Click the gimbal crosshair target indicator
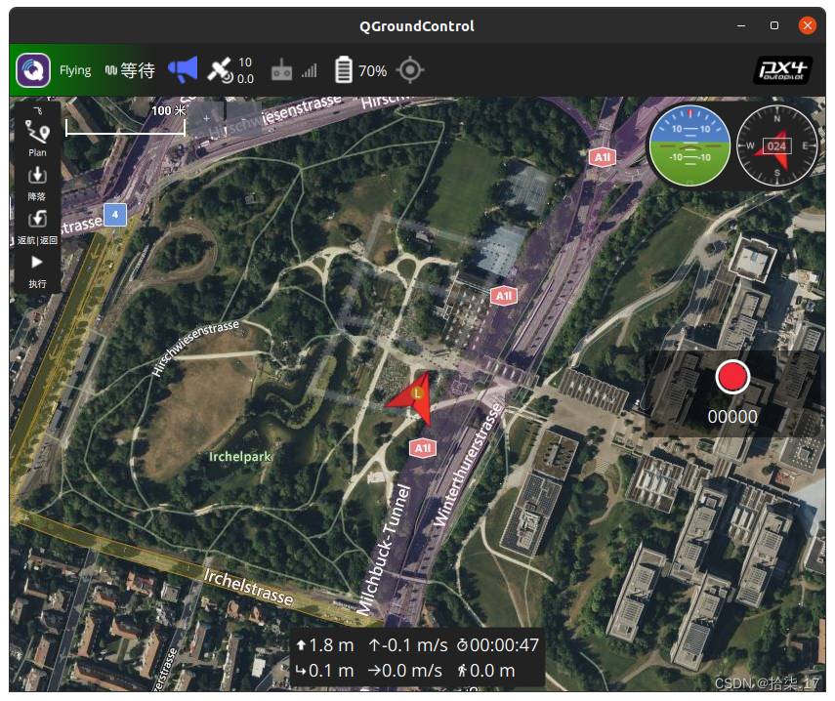 [410, 70]
